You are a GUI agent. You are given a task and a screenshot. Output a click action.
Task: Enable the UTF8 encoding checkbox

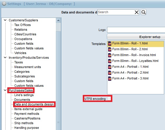point(109,98)
